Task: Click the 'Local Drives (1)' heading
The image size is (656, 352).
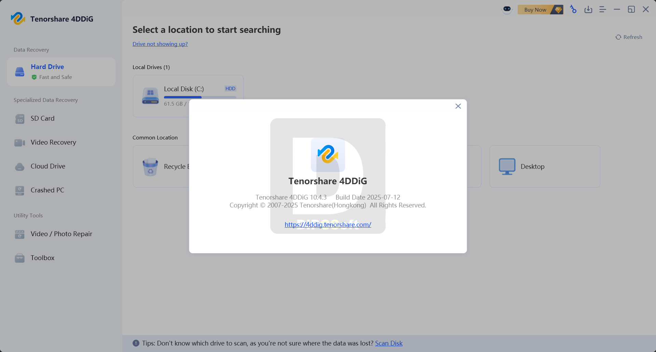Action: point(151,67)
